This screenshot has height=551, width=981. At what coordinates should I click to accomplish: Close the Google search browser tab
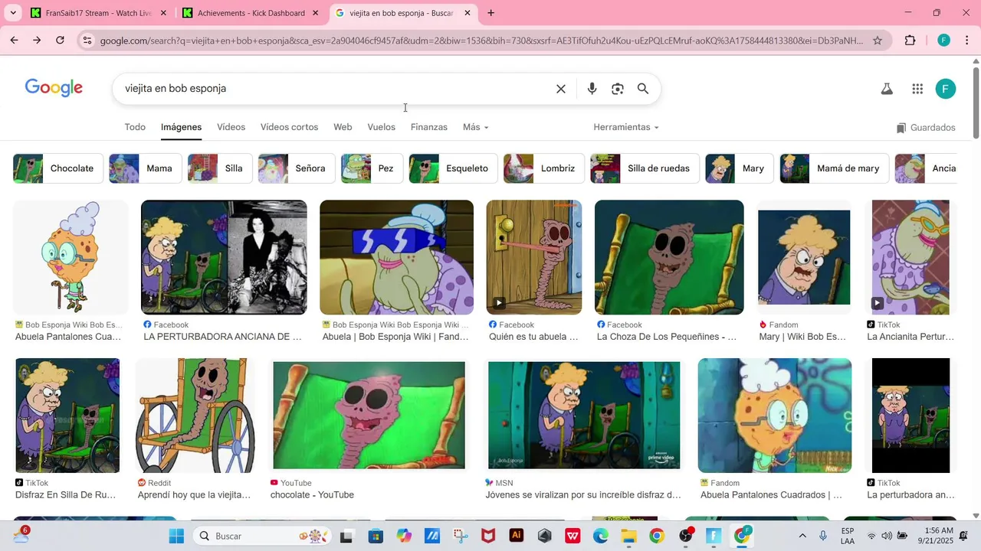tap(468, 13)
